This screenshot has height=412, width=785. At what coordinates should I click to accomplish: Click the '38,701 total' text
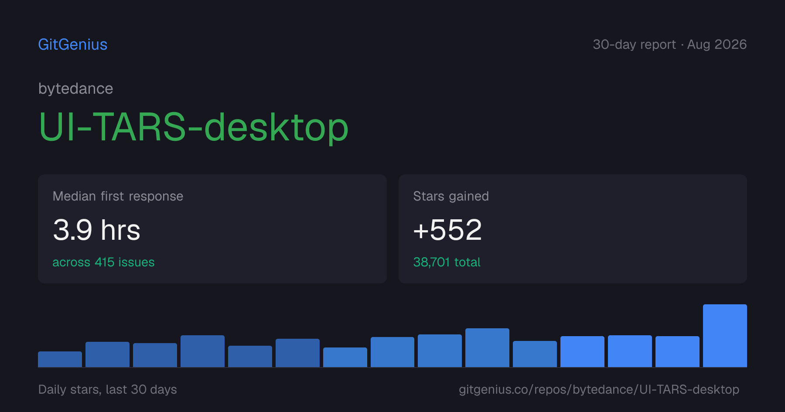[x=447, y=262]
